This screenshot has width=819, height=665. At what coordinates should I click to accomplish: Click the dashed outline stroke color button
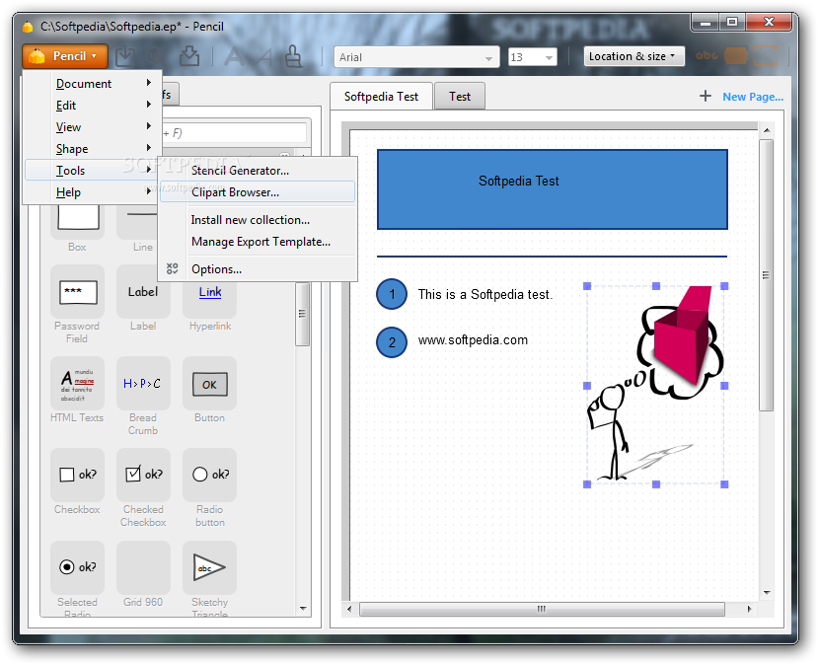[x=766, y=56]
